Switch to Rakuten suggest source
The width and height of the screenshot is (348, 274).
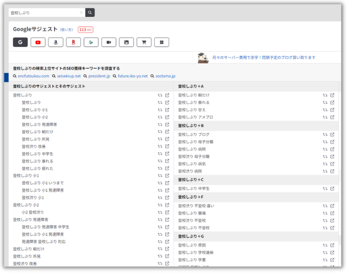click(x=73, y=42)
